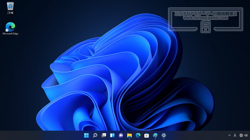This screenshot has width=250, height=140.
Task: Launch Teams Chat from taskbar
Action: pyautogui.click(x=121, y=135)
